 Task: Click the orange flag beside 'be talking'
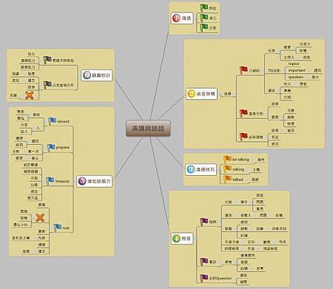227,160
